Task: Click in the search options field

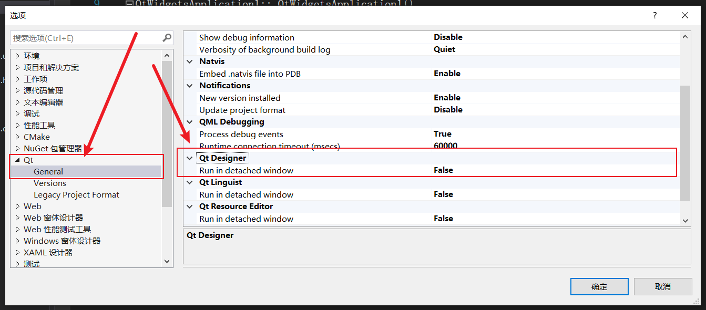Action: point(86,38)
